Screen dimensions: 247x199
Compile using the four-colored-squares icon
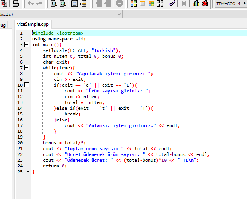tap(134, 4)
